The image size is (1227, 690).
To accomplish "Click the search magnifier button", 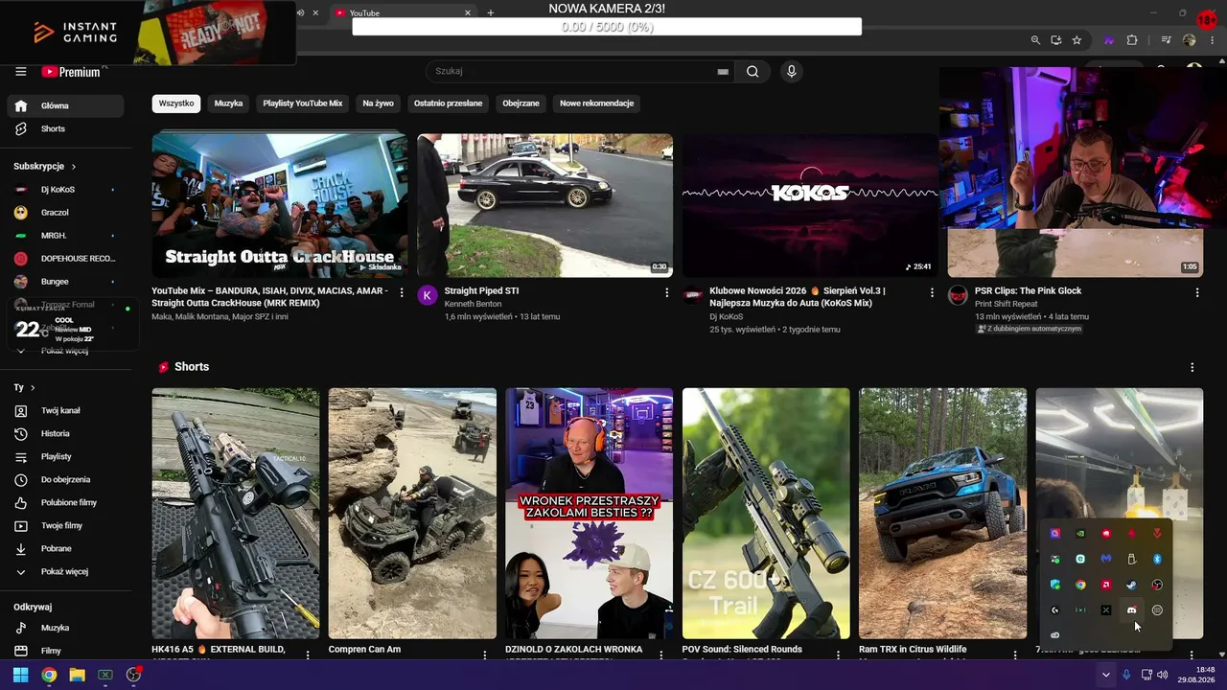I will [752, 71].
